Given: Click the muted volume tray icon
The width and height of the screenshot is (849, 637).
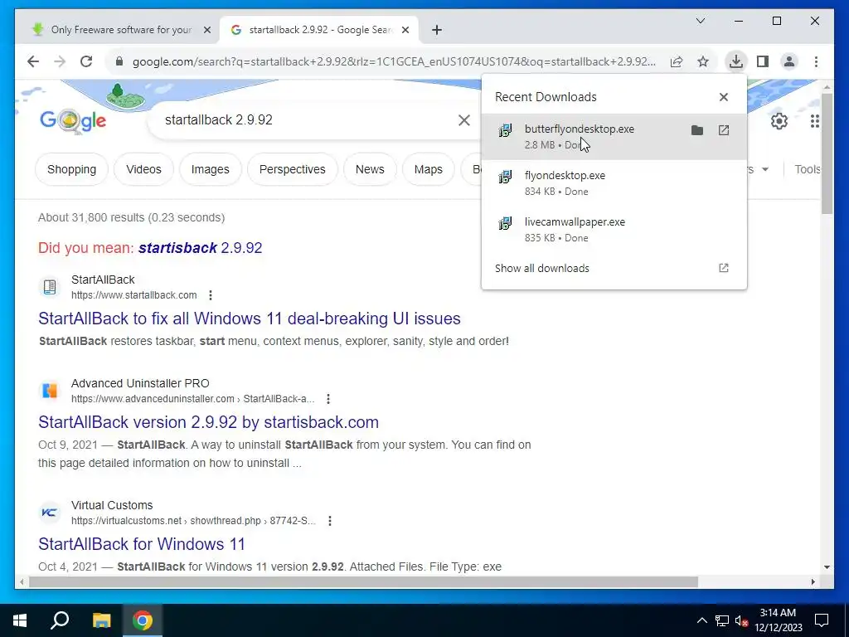Looking at the screenshot, I should [742, 620].
